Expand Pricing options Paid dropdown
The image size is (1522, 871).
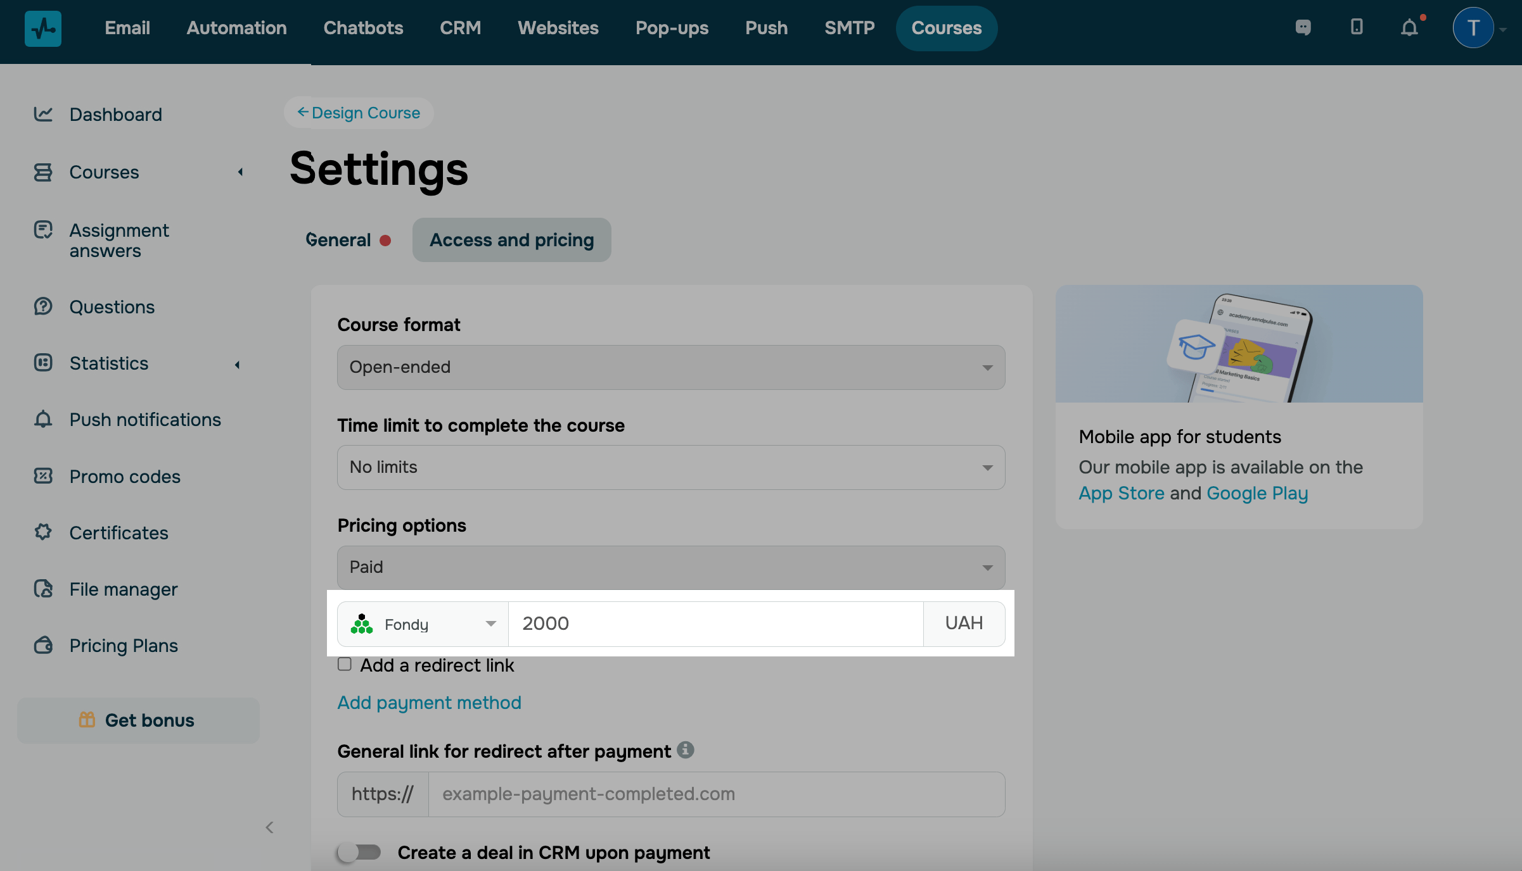click(x=670, y=567)
